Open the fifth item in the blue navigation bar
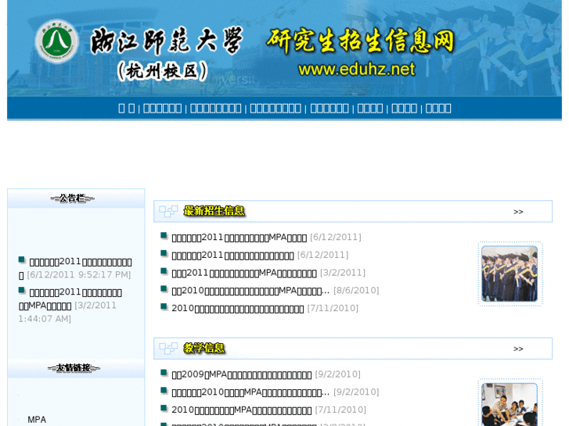The width and height of the screenshot is (569, 426). pos(330,108)
